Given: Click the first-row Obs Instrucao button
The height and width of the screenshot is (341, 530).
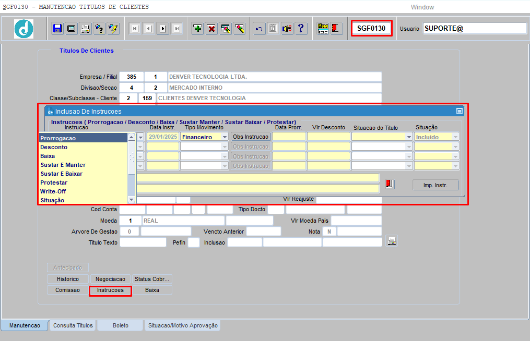Looking at the screenshot, I should click(x=251, y=137).
